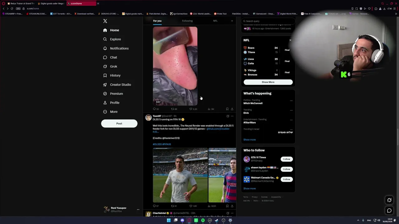Repost the video post with 88 reposts
The height and width of the screenshot is (224, 399).
174,109
